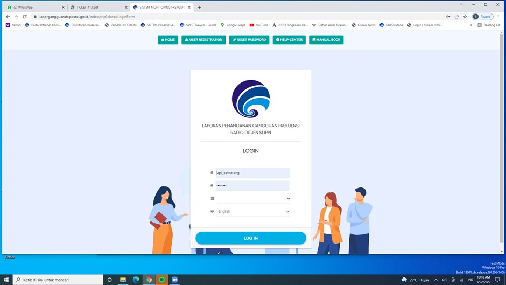
Task: Open POSTEL INFOKOM bookmark
Action: 121,25
